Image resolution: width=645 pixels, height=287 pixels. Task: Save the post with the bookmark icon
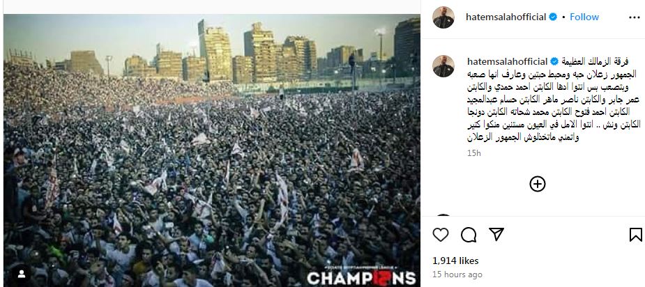point(635,234)
